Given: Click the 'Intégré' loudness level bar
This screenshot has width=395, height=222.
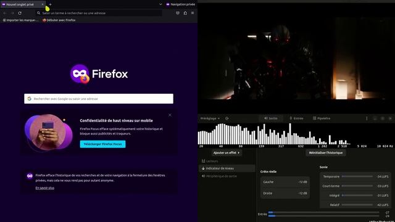Looking at the screenshot, I should [357, 195].
